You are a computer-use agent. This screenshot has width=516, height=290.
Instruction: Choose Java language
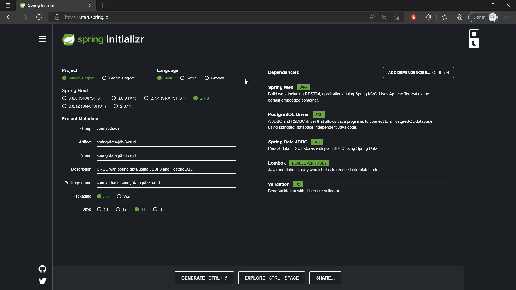pyautogui.click(x=164, y=78)
